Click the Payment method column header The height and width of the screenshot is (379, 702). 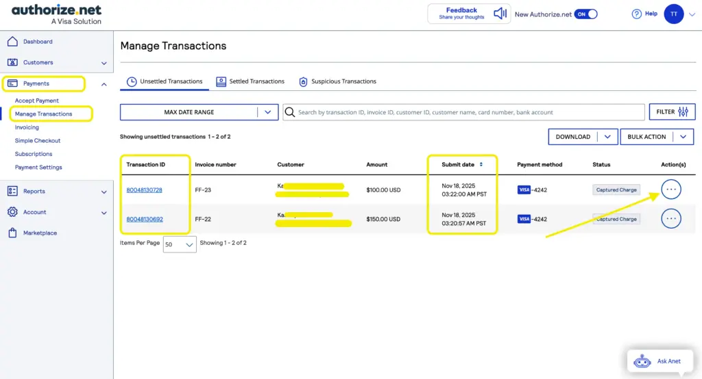coord(540,164)
